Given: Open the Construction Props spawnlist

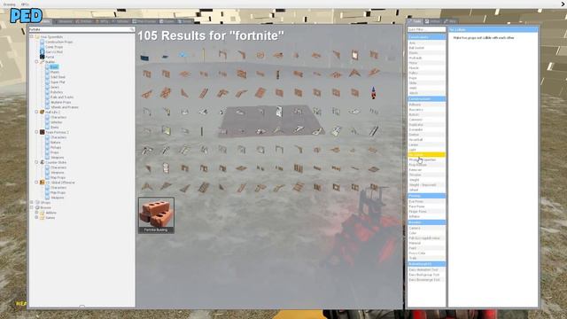Looking at the screenshot, I should tap(59, 42).
